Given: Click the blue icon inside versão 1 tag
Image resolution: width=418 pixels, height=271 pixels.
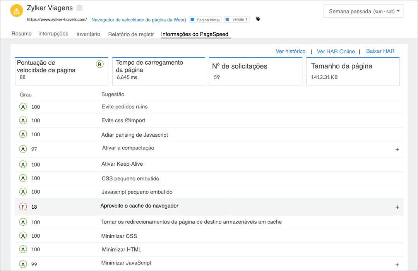Looking at the screenshot, I should [x=228, y=19].
